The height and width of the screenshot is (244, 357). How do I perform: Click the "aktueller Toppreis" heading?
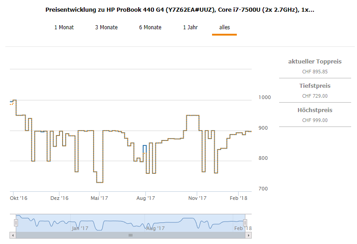[x=315, y=61]
